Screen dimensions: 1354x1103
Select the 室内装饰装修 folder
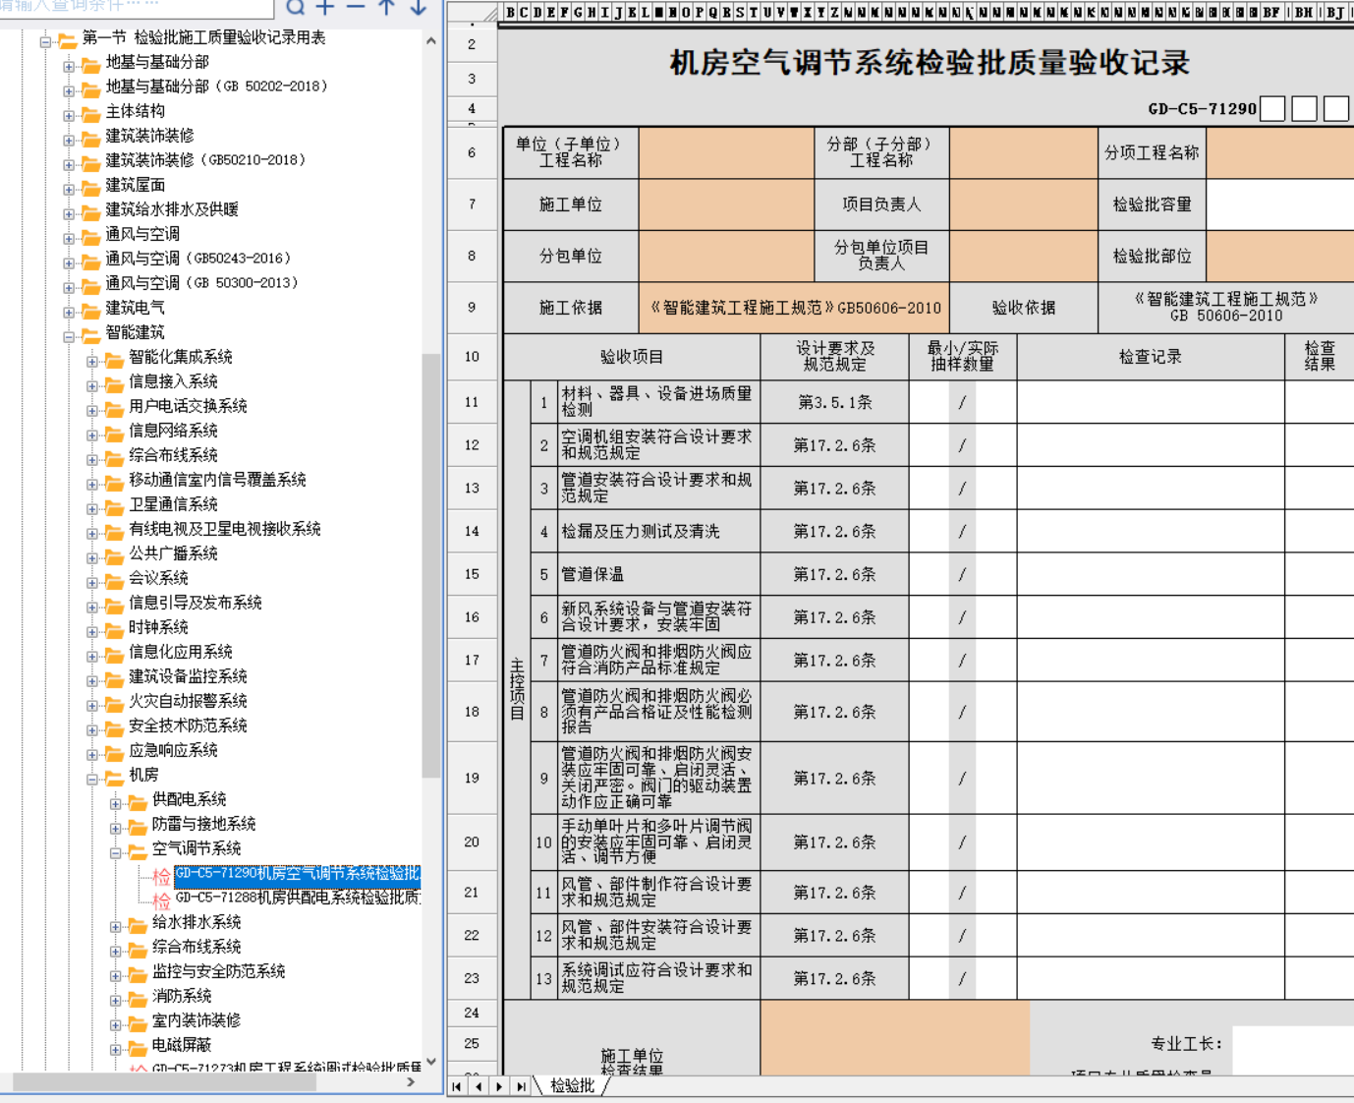(x=197, y=1020)
